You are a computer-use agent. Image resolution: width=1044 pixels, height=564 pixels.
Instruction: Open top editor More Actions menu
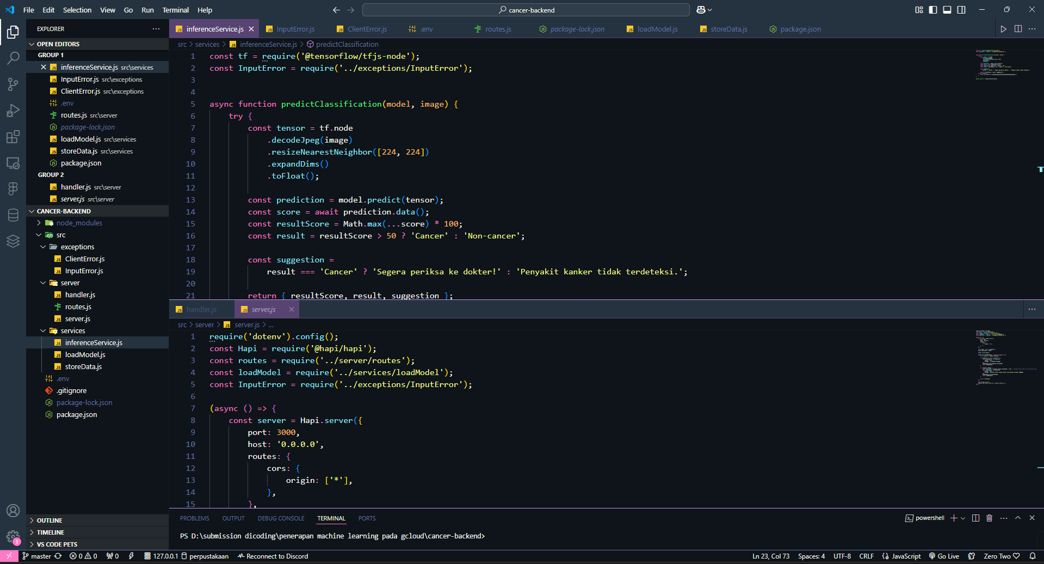(1032, 29)
